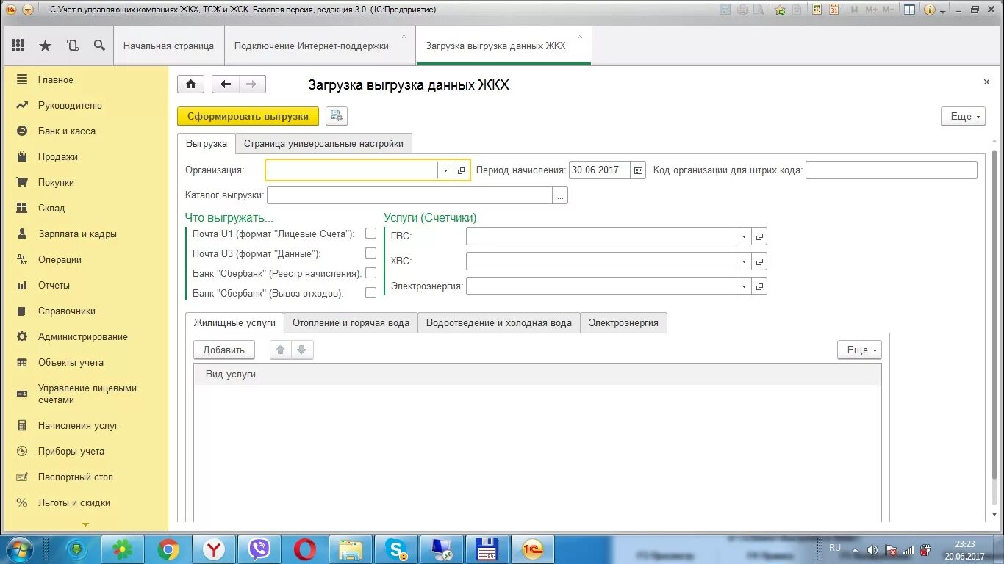Open Favorites star icon
Viewport: 1004px width, 564px height.
tap(45, 46)
